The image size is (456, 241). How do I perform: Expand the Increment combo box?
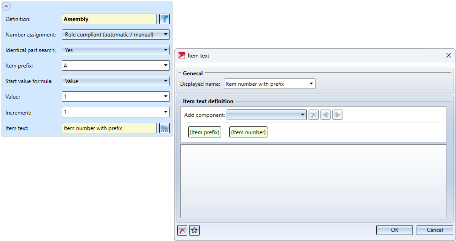click(165, 112)
